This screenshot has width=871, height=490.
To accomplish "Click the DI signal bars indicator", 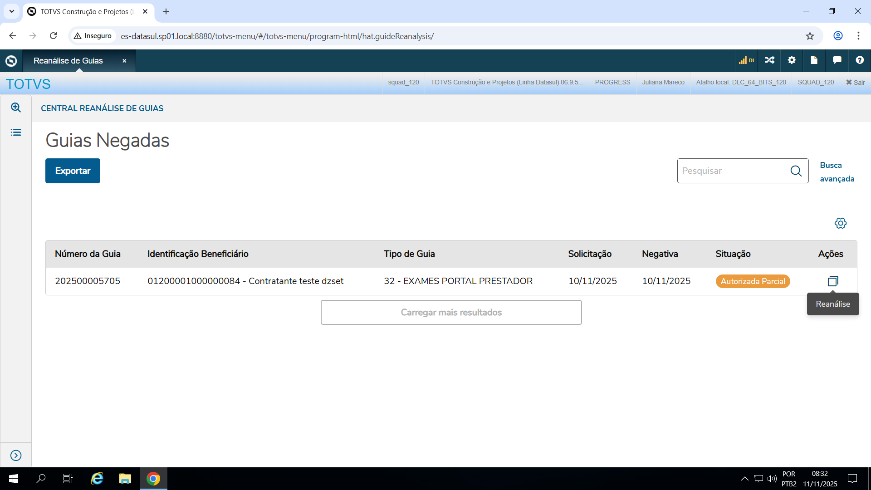I will pyautogui.click(x=746, y=60).
